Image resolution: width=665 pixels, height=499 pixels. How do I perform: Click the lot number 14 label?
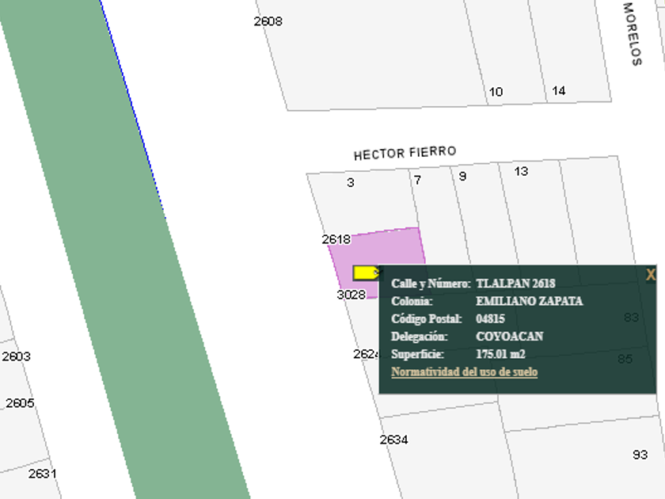click(x=559, y=91)
